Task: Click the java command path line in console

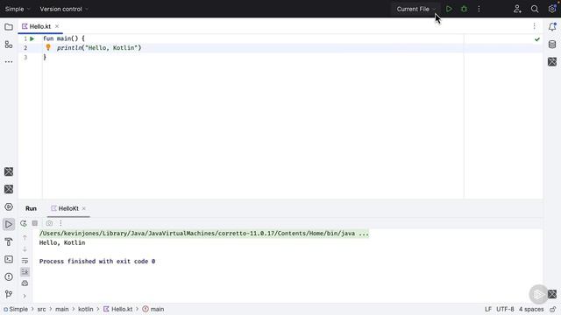Action: (204, 234)
